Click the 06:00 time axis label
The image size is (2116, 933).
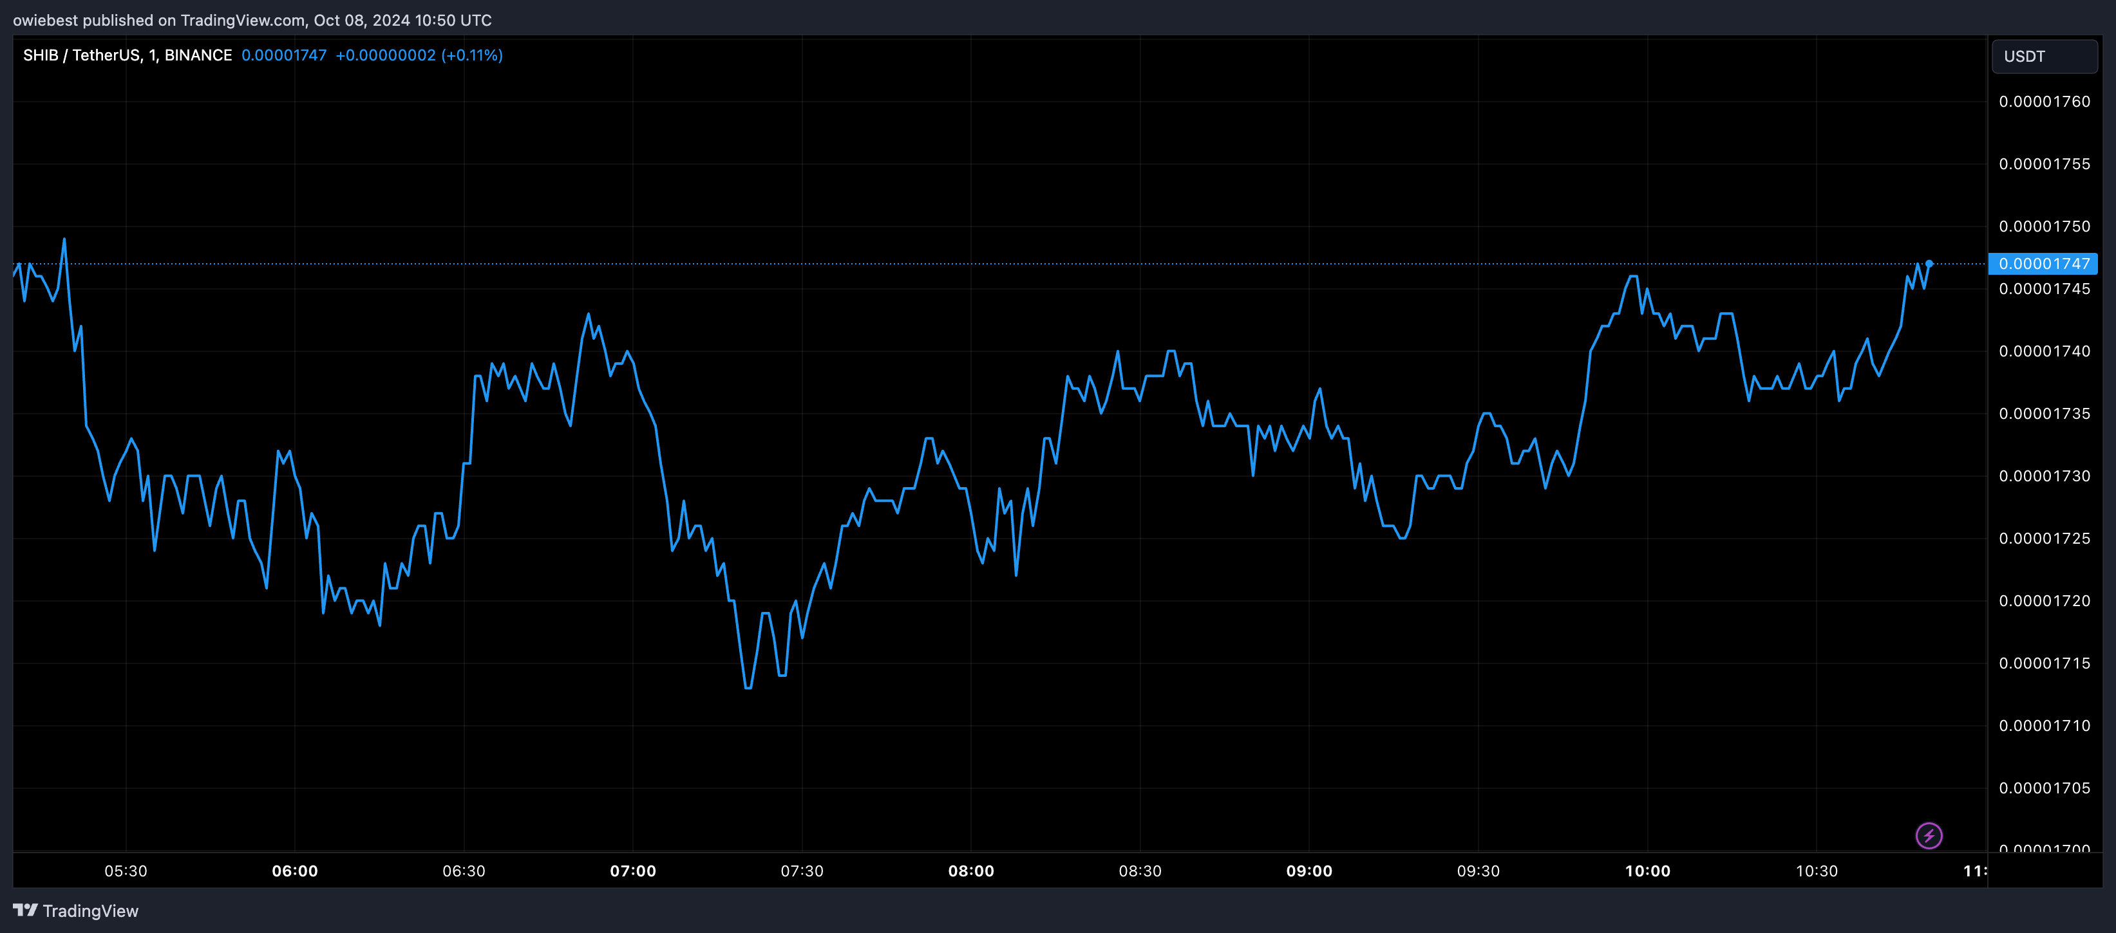295,871
